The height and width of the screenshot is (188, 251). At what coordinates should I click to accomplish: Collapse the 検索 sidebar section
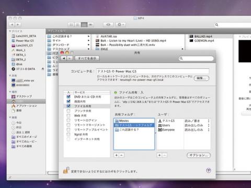pyautogui.click(x=10, y=118)
